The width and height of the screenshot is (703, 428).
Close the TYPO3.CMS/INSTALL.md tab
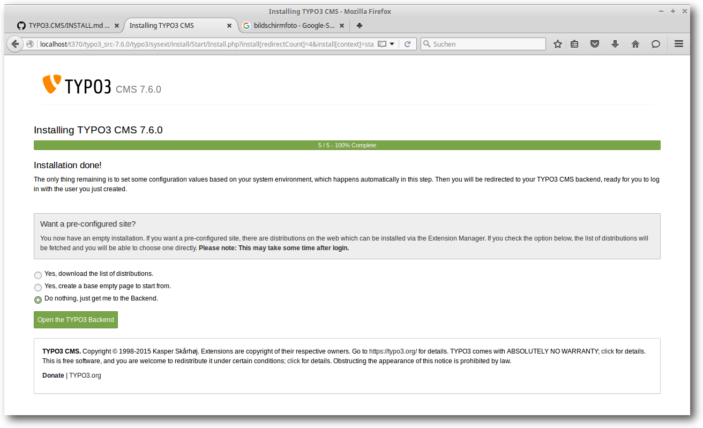coord(117,25)
